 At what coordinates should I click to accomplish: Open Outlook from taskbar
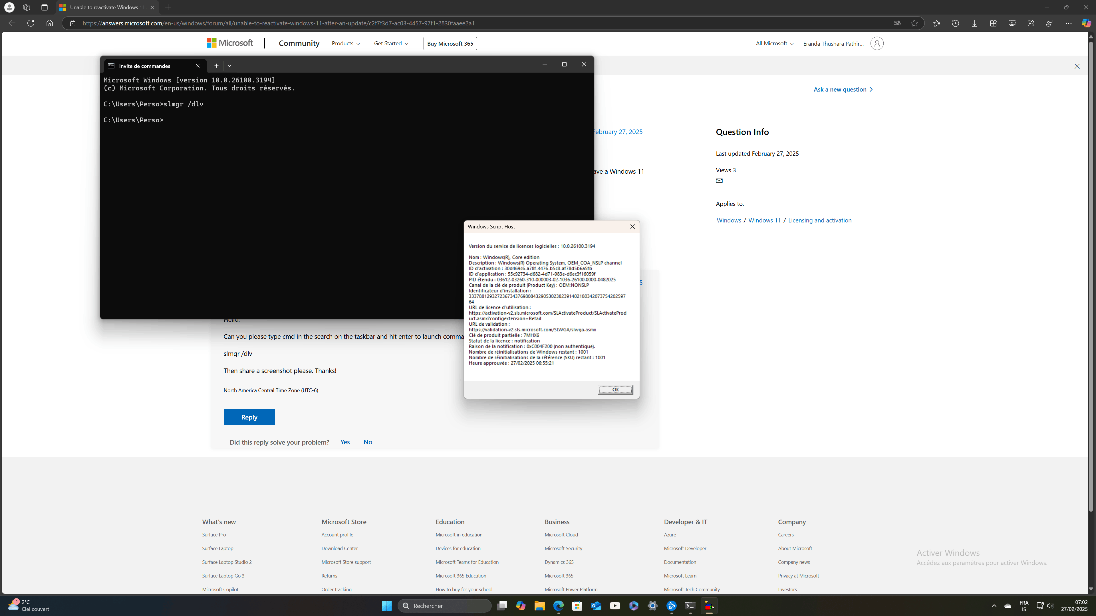click(x=596, y=606)
